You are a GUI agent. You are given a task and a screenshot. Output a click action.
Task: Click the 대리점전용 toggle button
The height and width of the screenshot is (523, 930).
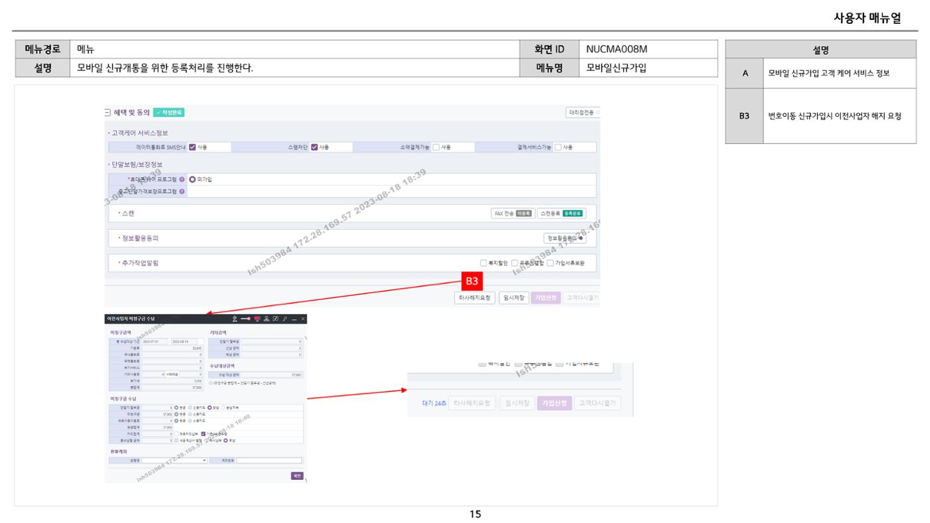pos(583,113)
